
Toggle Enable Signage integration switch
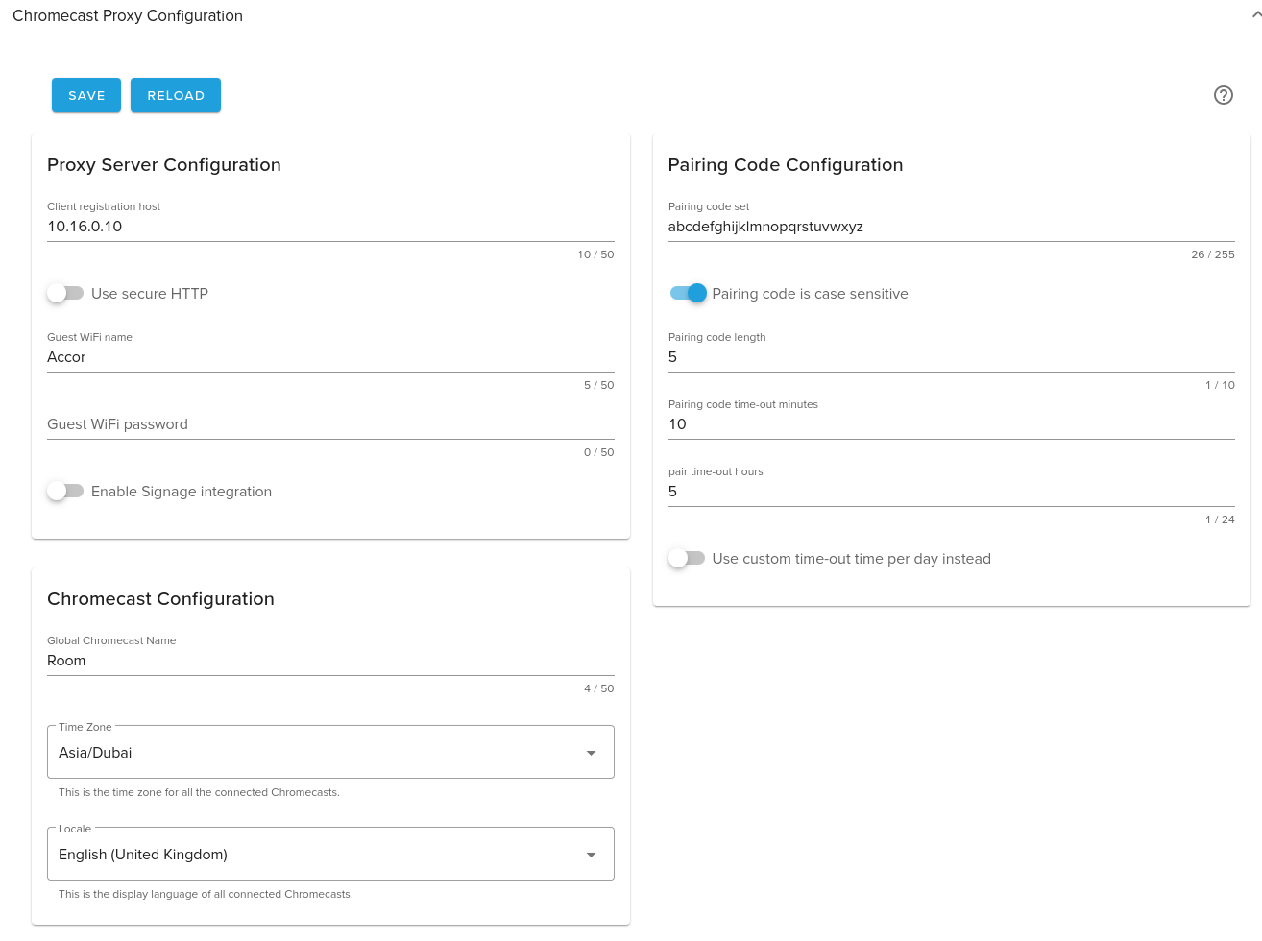click(x=65, y=491)
